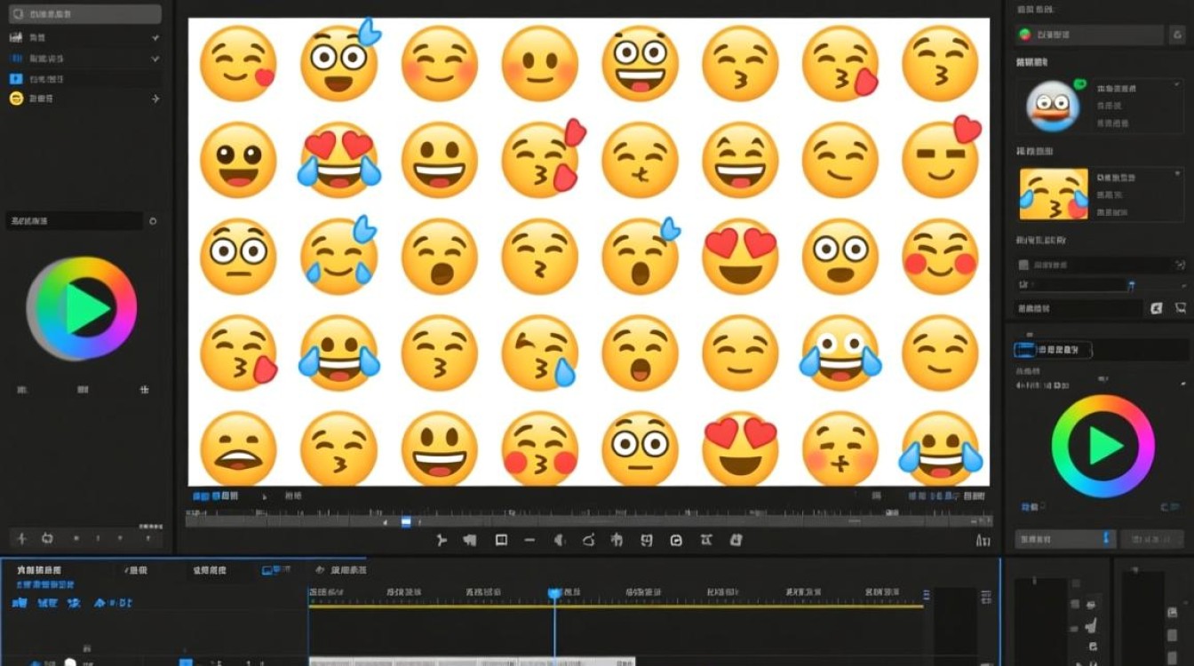The height and width of the screenshot is (666, 1194).
Task: Open the dropdown button with the blue indicator
Action: tap(1065, 539)
